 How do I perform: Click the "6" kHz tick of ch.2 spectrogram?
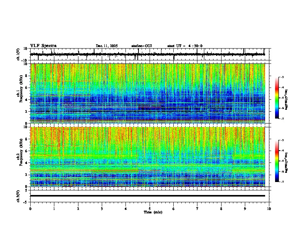point(26,151)
